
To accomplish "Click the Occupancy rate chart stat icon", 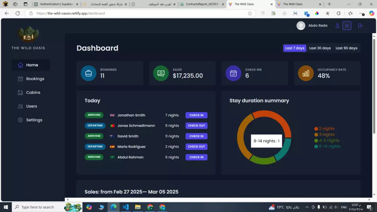I will pos(306,73).
